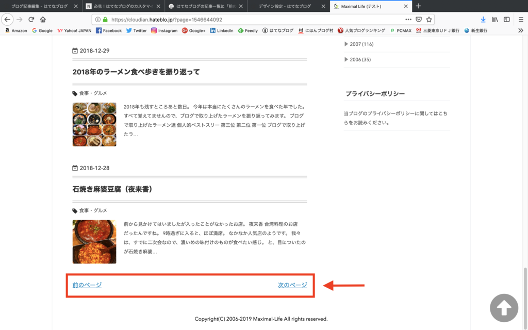Screen dimensions: 528x330
Task: Open the 2018-12-29 date link
Action: (91, 51)
